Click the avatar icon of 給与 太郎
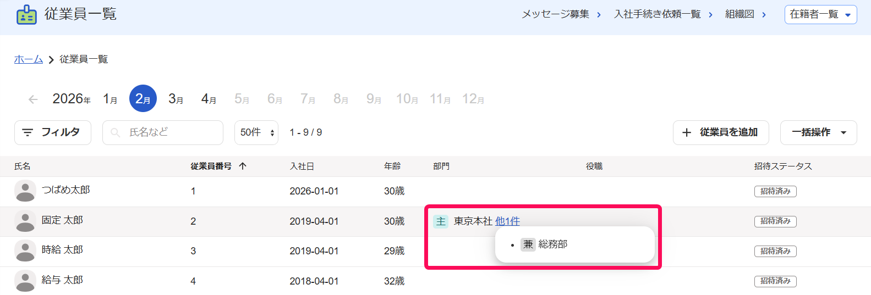 click(25, 281)
